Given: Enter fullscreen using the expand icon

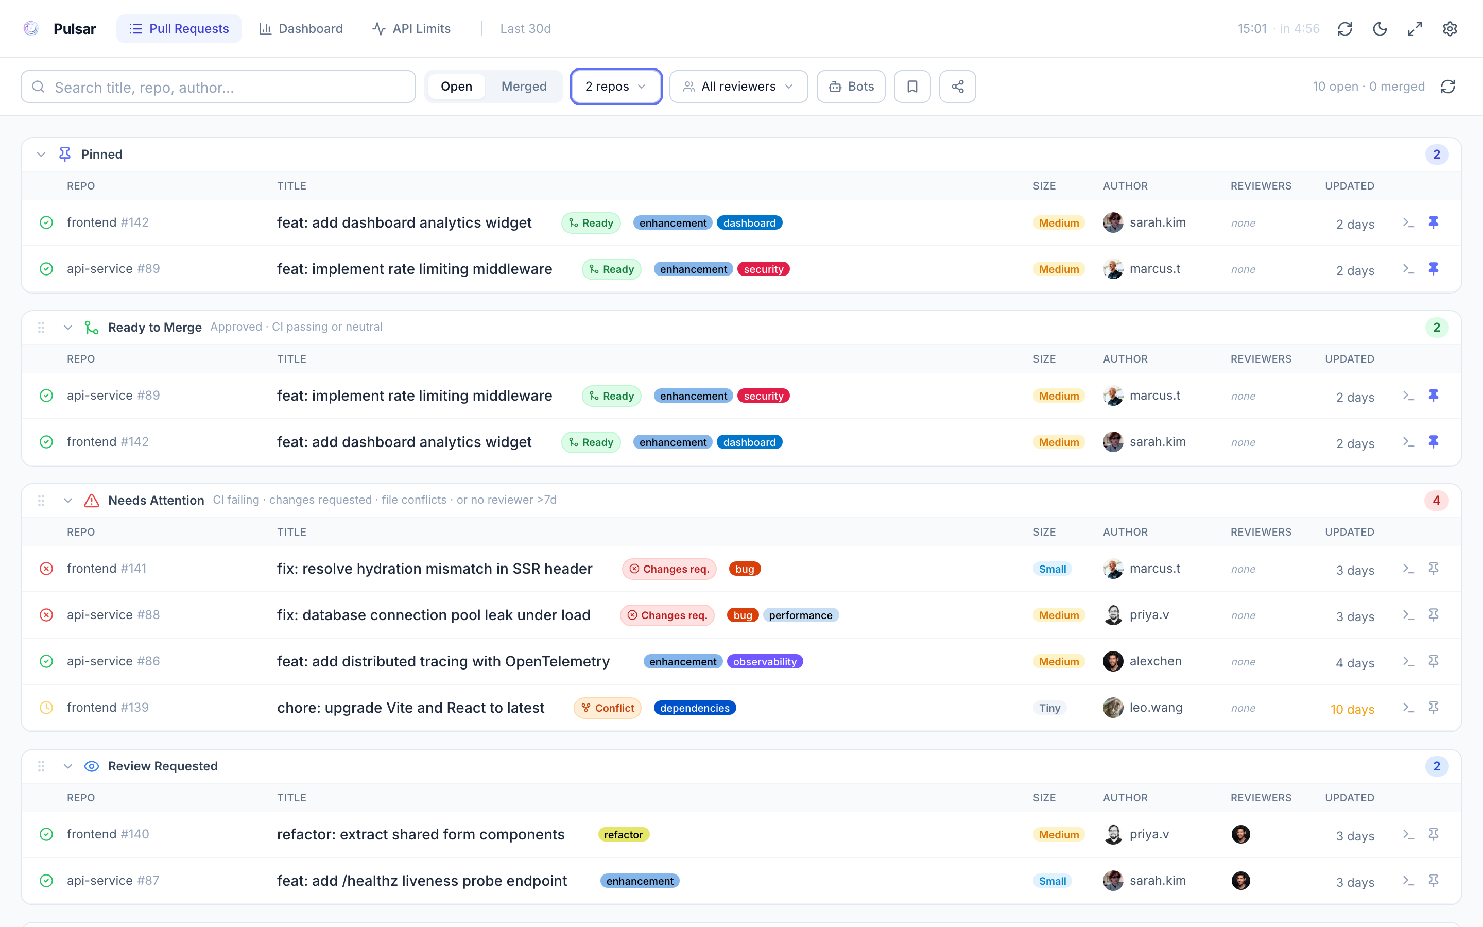Looking at the screenshot, I should (x=1415, y=28).
